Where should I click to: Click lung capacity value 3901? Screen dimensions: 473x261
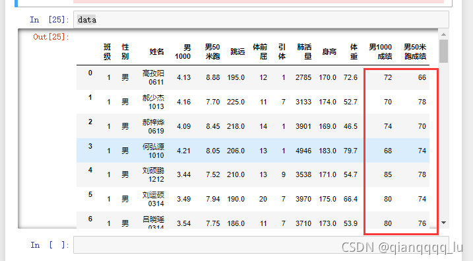(x=303, y=126)
